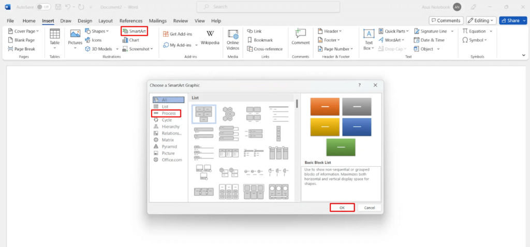Select the Basic Block List layout thumbnail
This screenshot has height=247, width=530.
point(204,114)
